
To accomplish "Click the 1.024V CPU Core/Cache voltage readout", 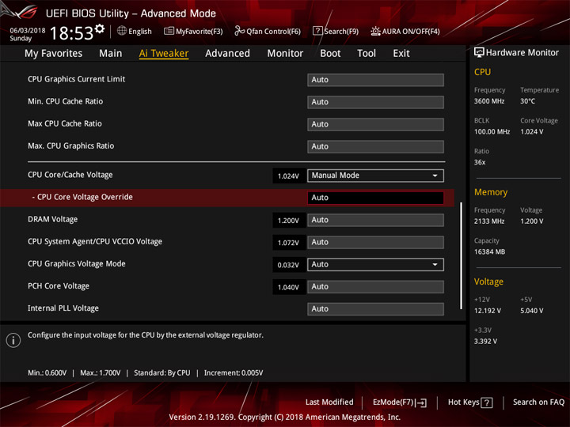I will click(288, 176).
